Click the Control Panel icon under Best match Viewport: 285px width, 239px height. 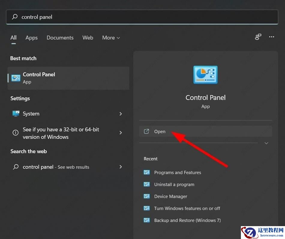(16, 78)
